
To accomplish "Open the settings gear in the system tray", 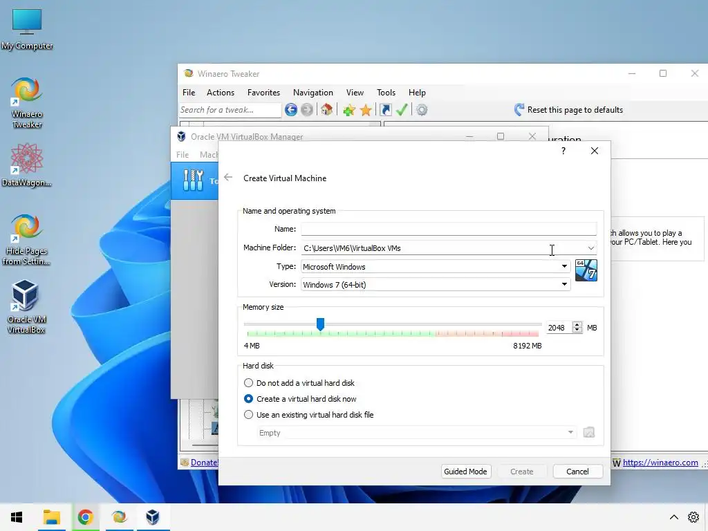I will pos(693,517).
